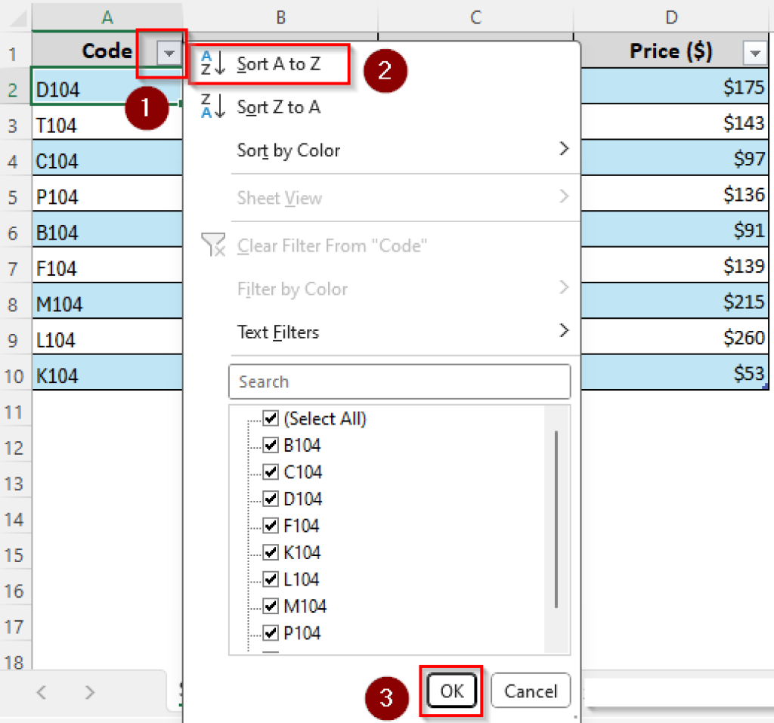The image size is (774, 723).
Task: Toggle the (Select All) checkbox
Action: click(270, 418)
